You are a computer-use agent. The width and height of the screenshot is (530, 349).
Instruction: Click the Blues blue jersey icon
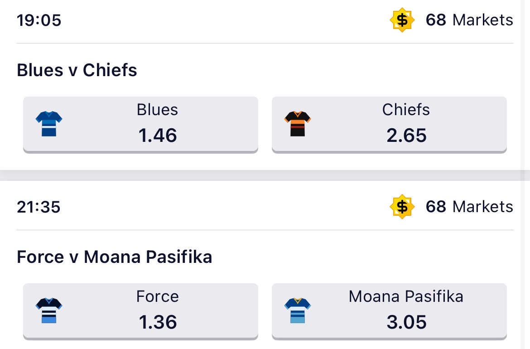(49, 124)
